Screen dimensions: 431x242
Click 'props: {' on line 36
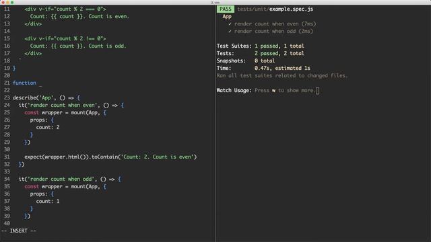pos(42,194)
